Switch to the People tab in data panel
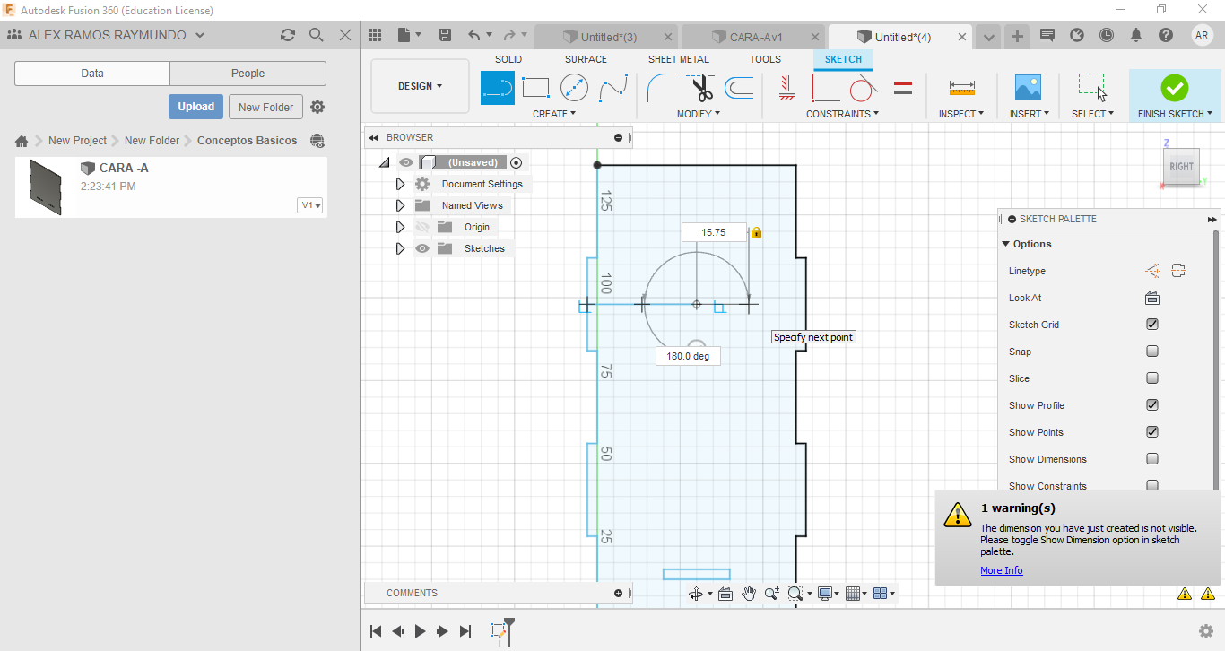 [x=248, y=74]
